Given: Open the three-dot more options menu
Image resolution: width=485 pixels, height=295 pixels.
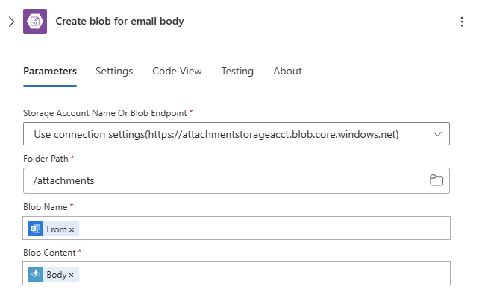Looking at the screenshot, I should point(462,22).
